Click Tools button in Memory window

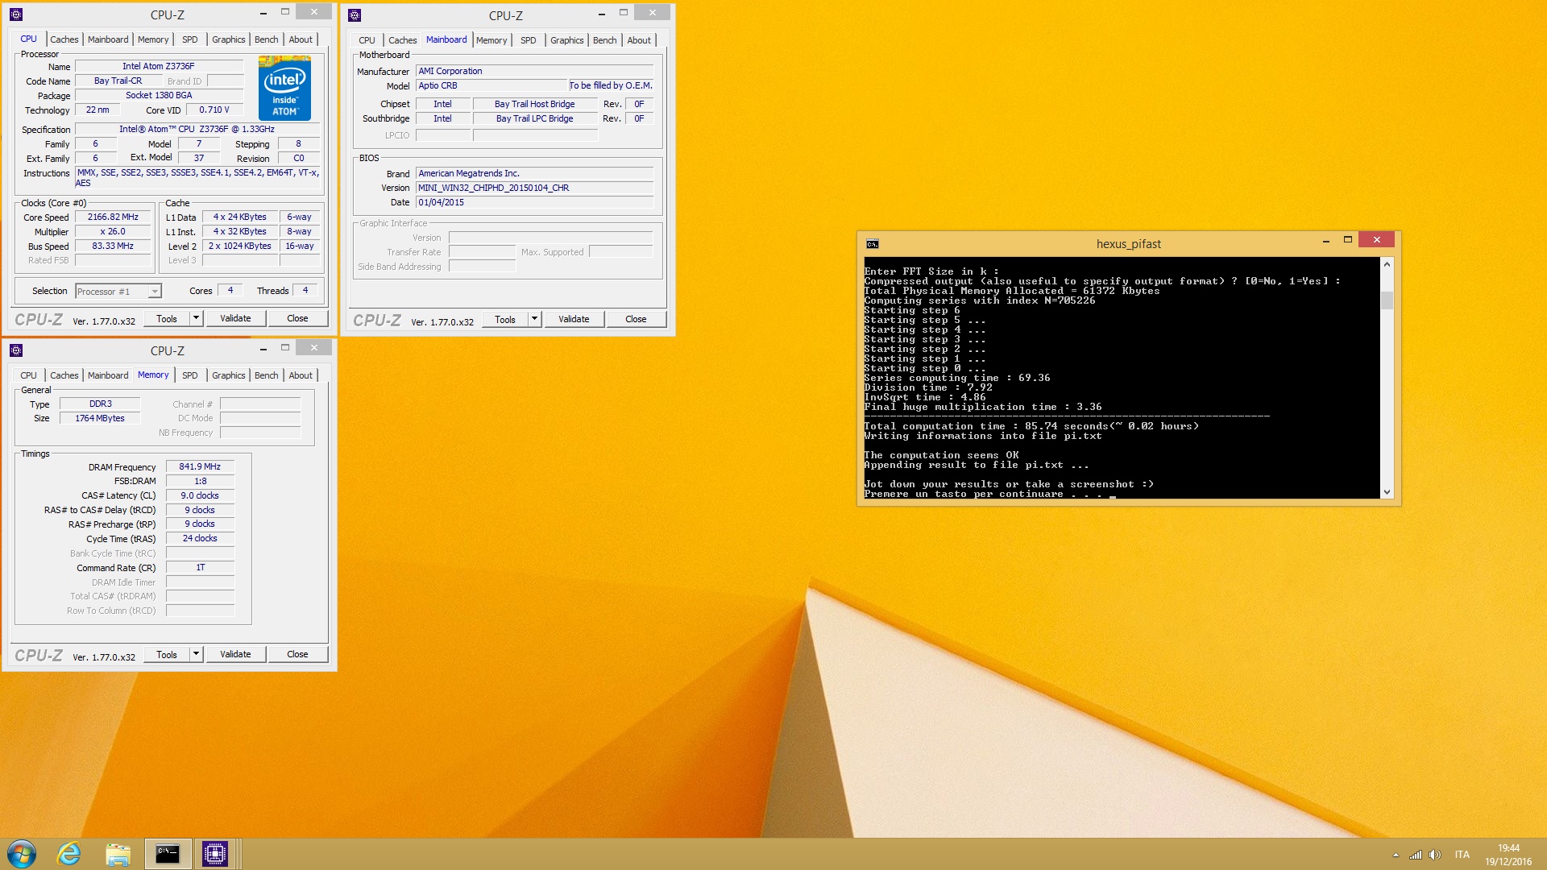[167, 654]
